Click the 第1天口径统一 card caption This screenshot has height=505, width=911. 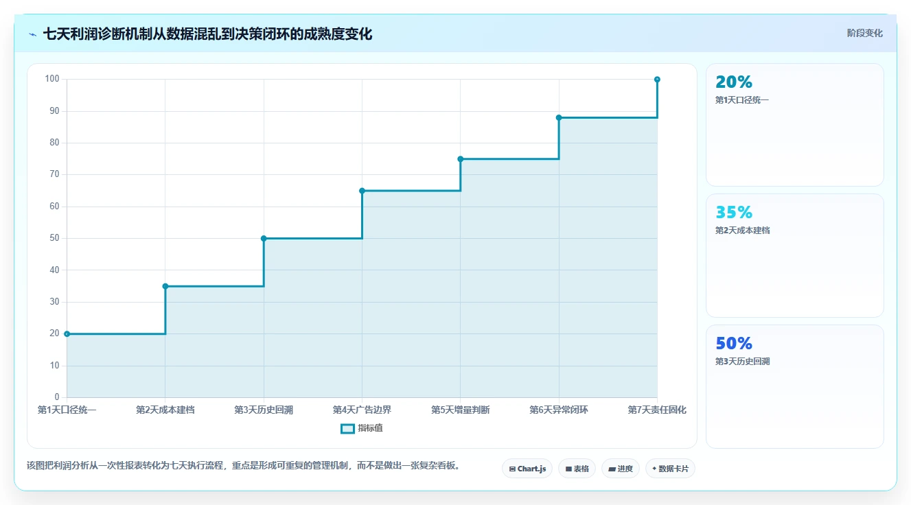[x=742, y=100]
